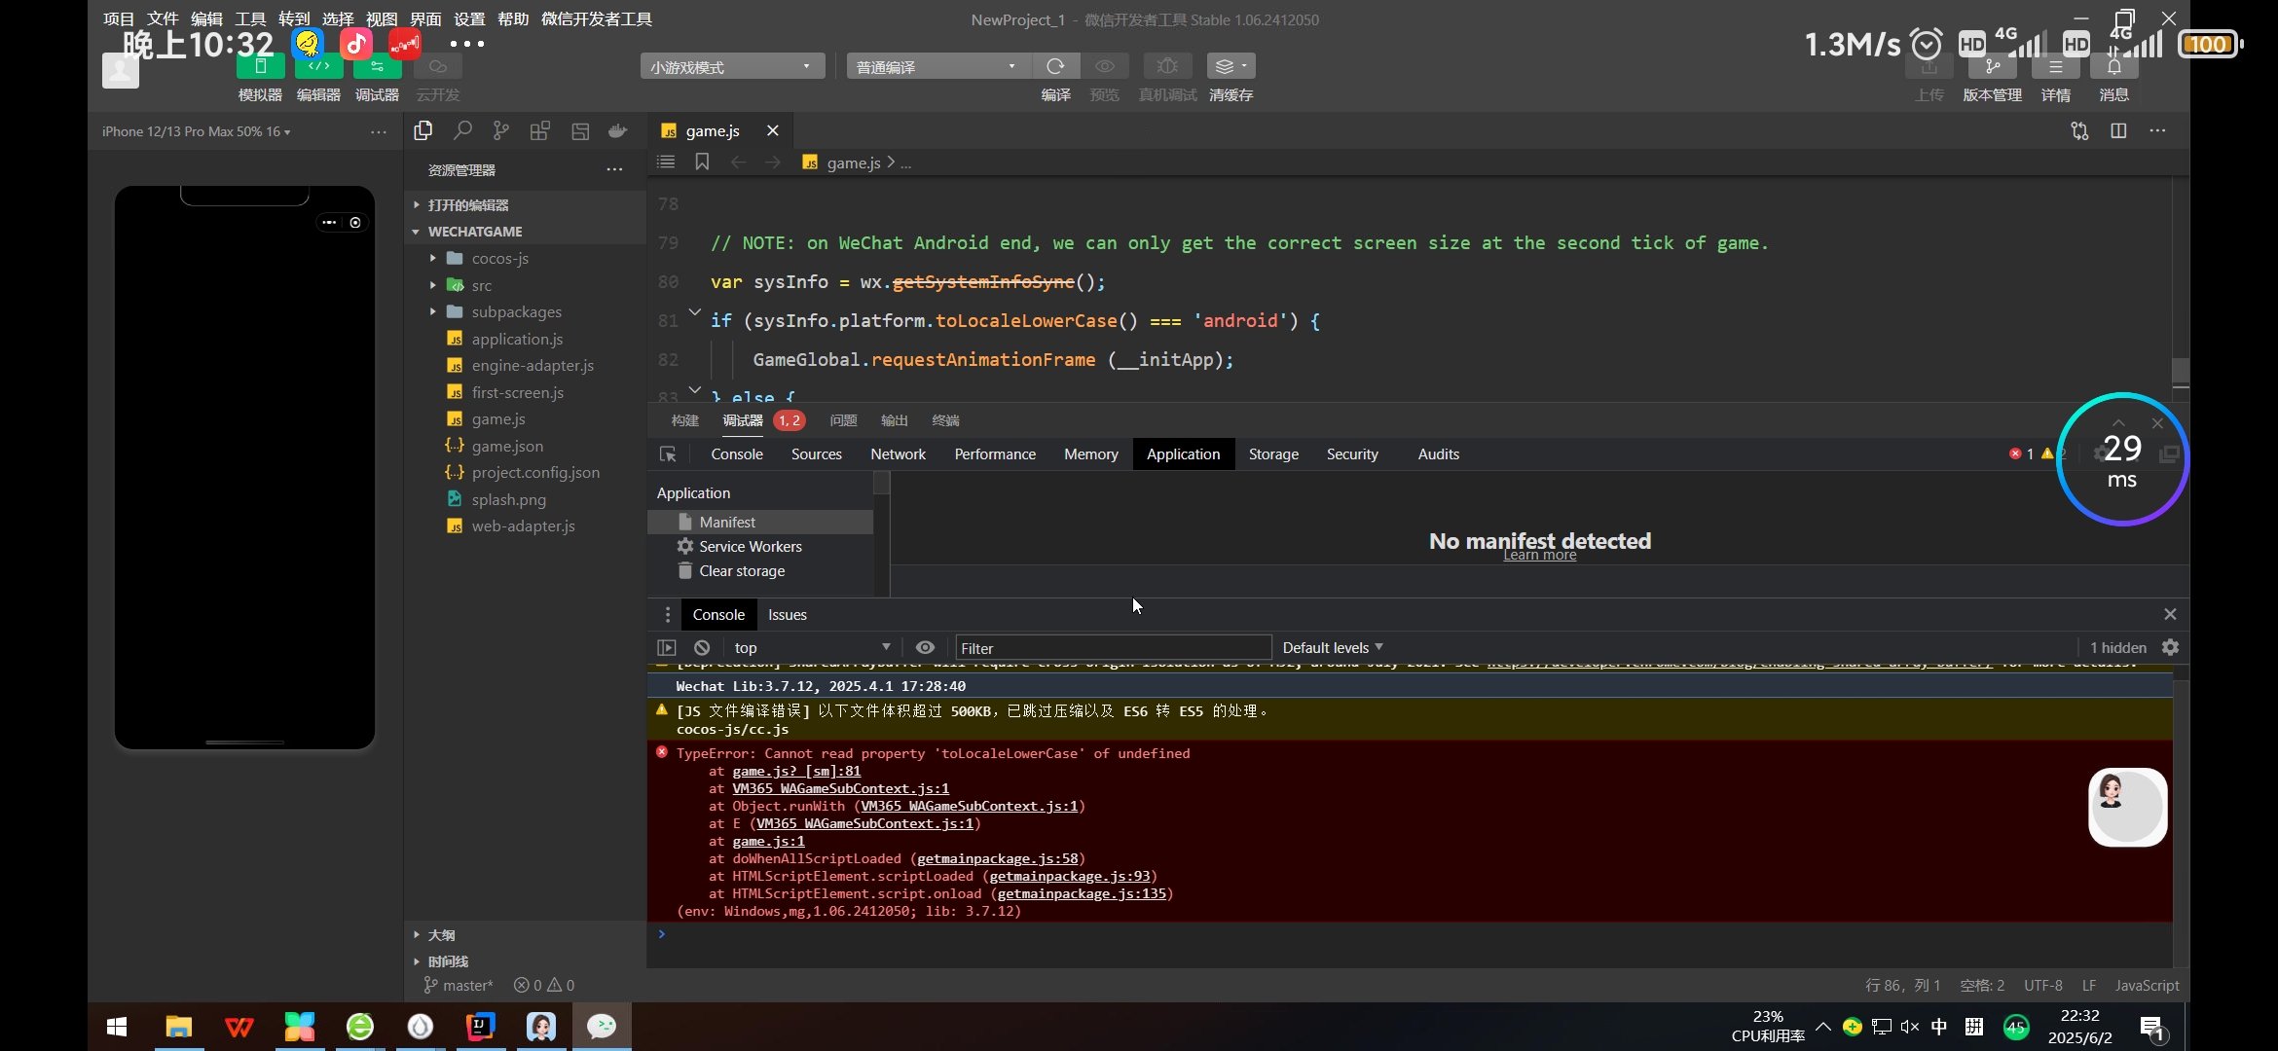Image resolution: width=2278 pixels, height=1051 pixels.
Task: Start 真机调试 remote debugging
Action: [x=1166, y=65]
